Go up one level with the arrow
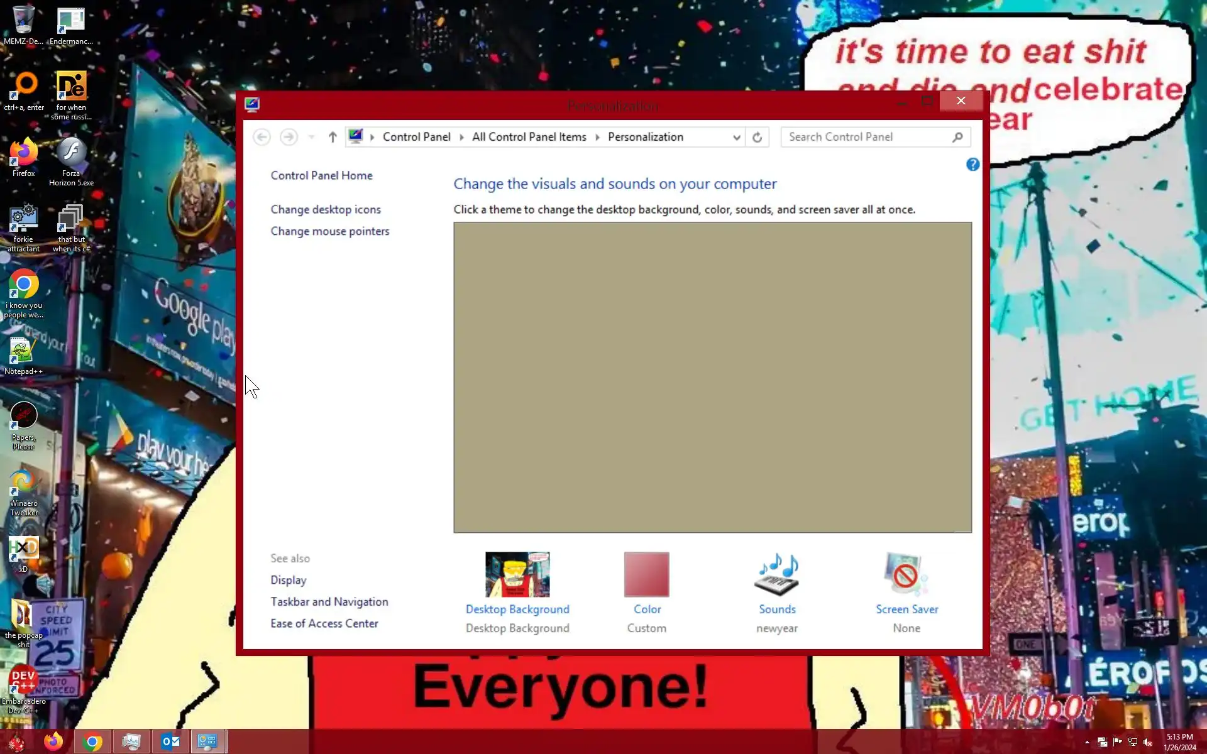 coord(333,137)
